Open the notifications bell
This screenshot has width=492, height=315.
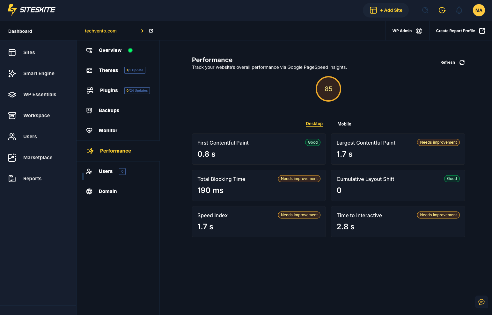click(x=459, y=10)
